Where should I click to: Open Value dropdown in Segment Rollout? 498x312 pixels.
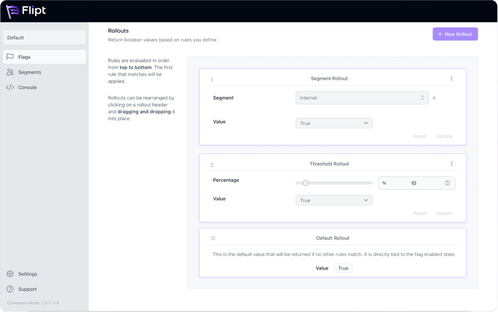click(334, 123)
